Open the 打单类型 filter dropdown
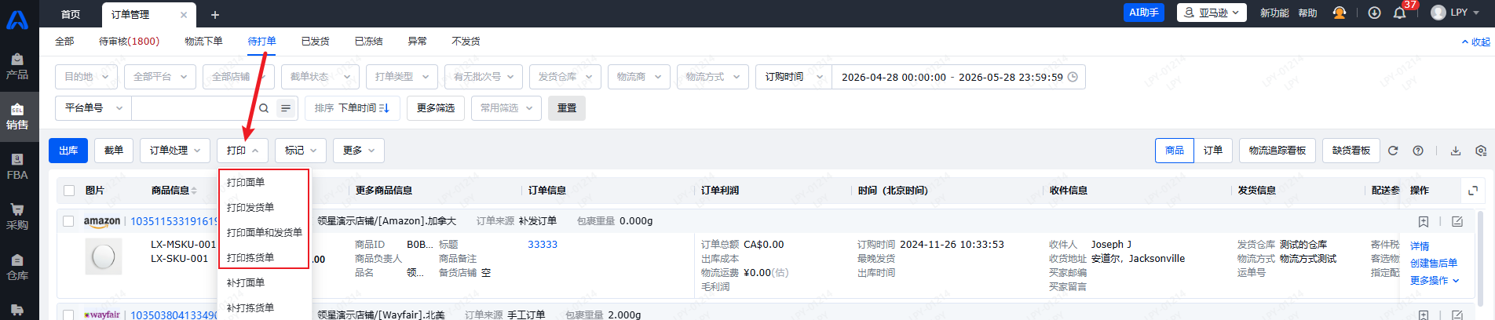 click(402, 77)
